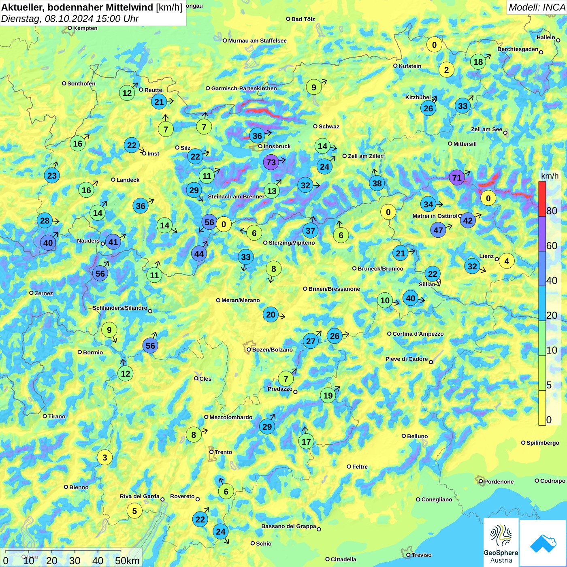The height and width of the screenshot is (567, 567).
Task: Select the purple 60 km/h legend segment
Action: point(542,234)
